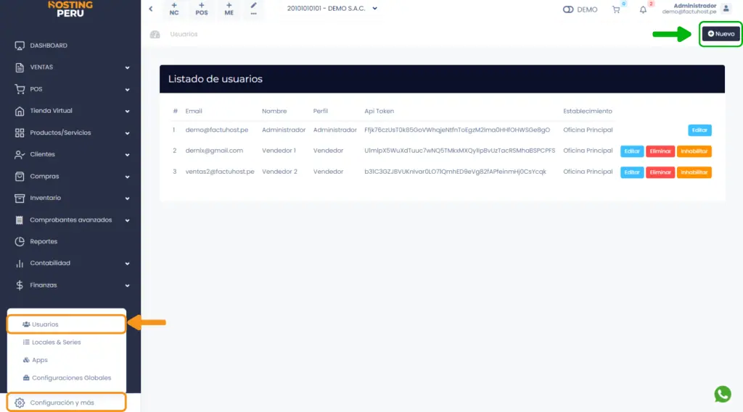Viewport: 743px width, 412px height.
Task: Expand the Contabilidad submenu arrow
Action: (x=127, y=264)
